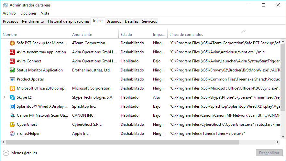Open the Archivo menu
286x161 pixels.
[9, 13]
